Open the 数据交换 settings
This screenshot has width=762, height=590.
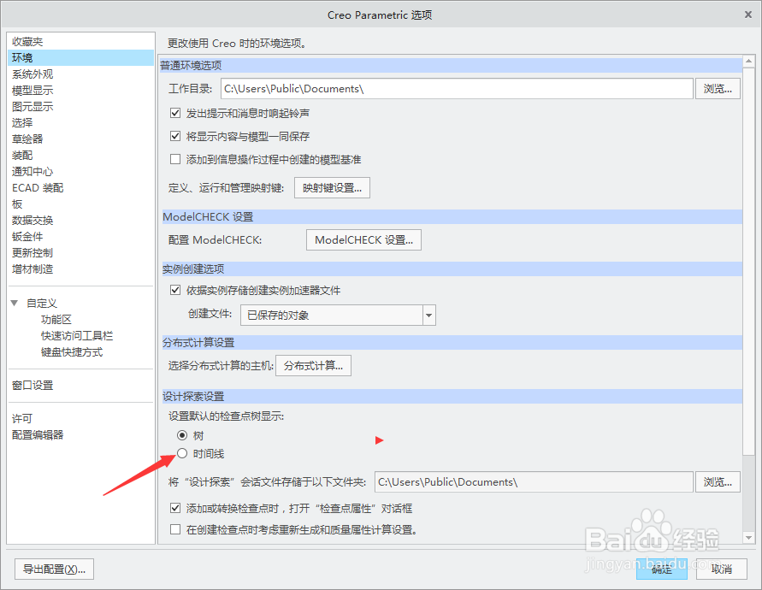[32, 220]
